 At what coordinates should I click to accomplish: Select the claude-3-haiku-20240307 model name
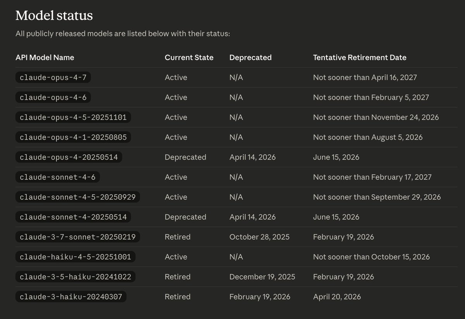pos(71,297)
